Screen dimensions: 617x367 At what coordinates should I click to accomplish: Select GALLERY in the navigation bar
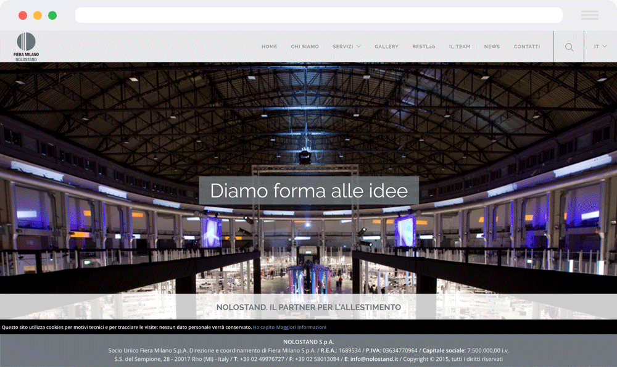click(x=386, y=47)
